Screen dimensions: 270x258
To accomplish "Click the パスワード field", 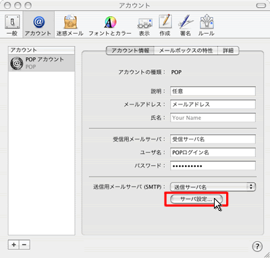I will [x=213, y=166].
